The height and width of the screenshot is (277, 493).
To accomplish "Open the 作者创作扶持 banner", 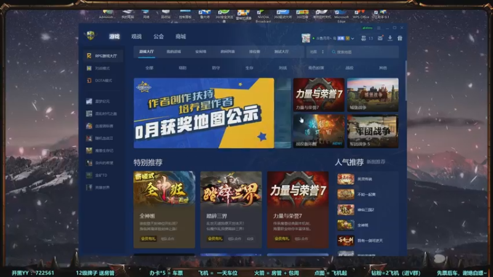I will (x=204, y=113).
